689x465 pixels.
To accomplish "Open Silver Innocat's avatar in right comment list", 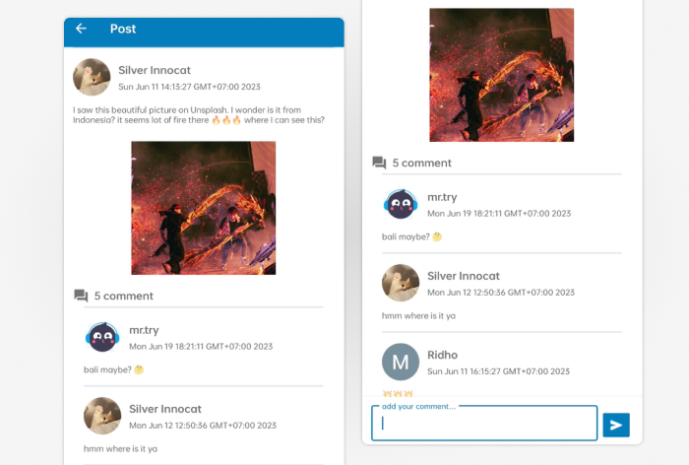I will pos(401,283).
